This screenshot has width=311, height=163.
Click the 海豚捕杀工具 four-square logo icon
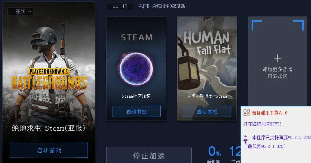click(246, 113)
